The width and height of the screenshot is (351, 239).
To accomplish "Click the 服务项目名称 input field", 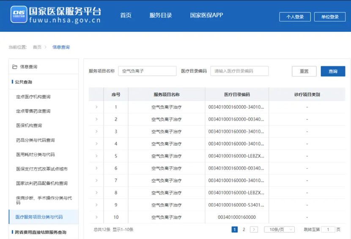I will click(x=147, y=71).
